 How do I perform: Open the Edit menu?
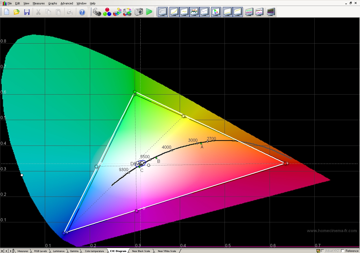18,3
